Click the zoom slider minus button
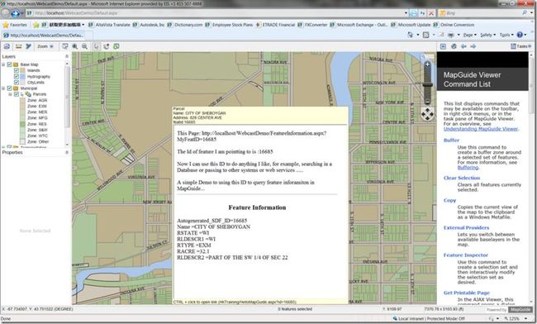 427,102
